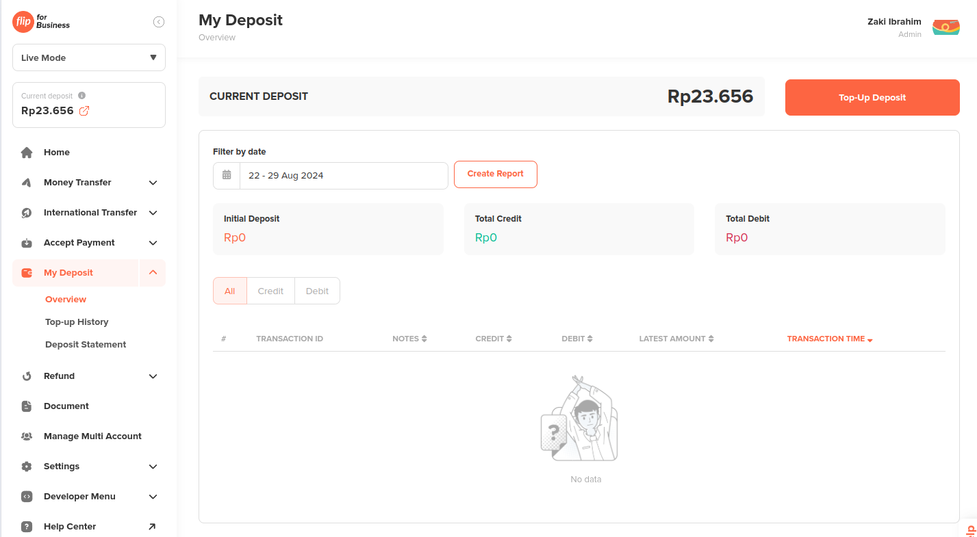Viewport: 977px width, 537px height.
Task: Collapse the My Deposit section chevron
Action: point(152,272)
